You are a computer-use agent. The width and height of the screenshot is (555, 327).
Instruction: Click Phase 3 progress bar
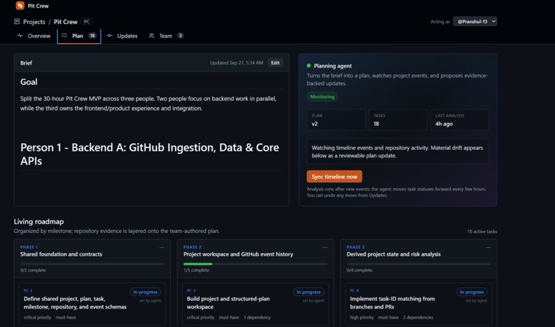pyautogui.click(x=419, y=264)
